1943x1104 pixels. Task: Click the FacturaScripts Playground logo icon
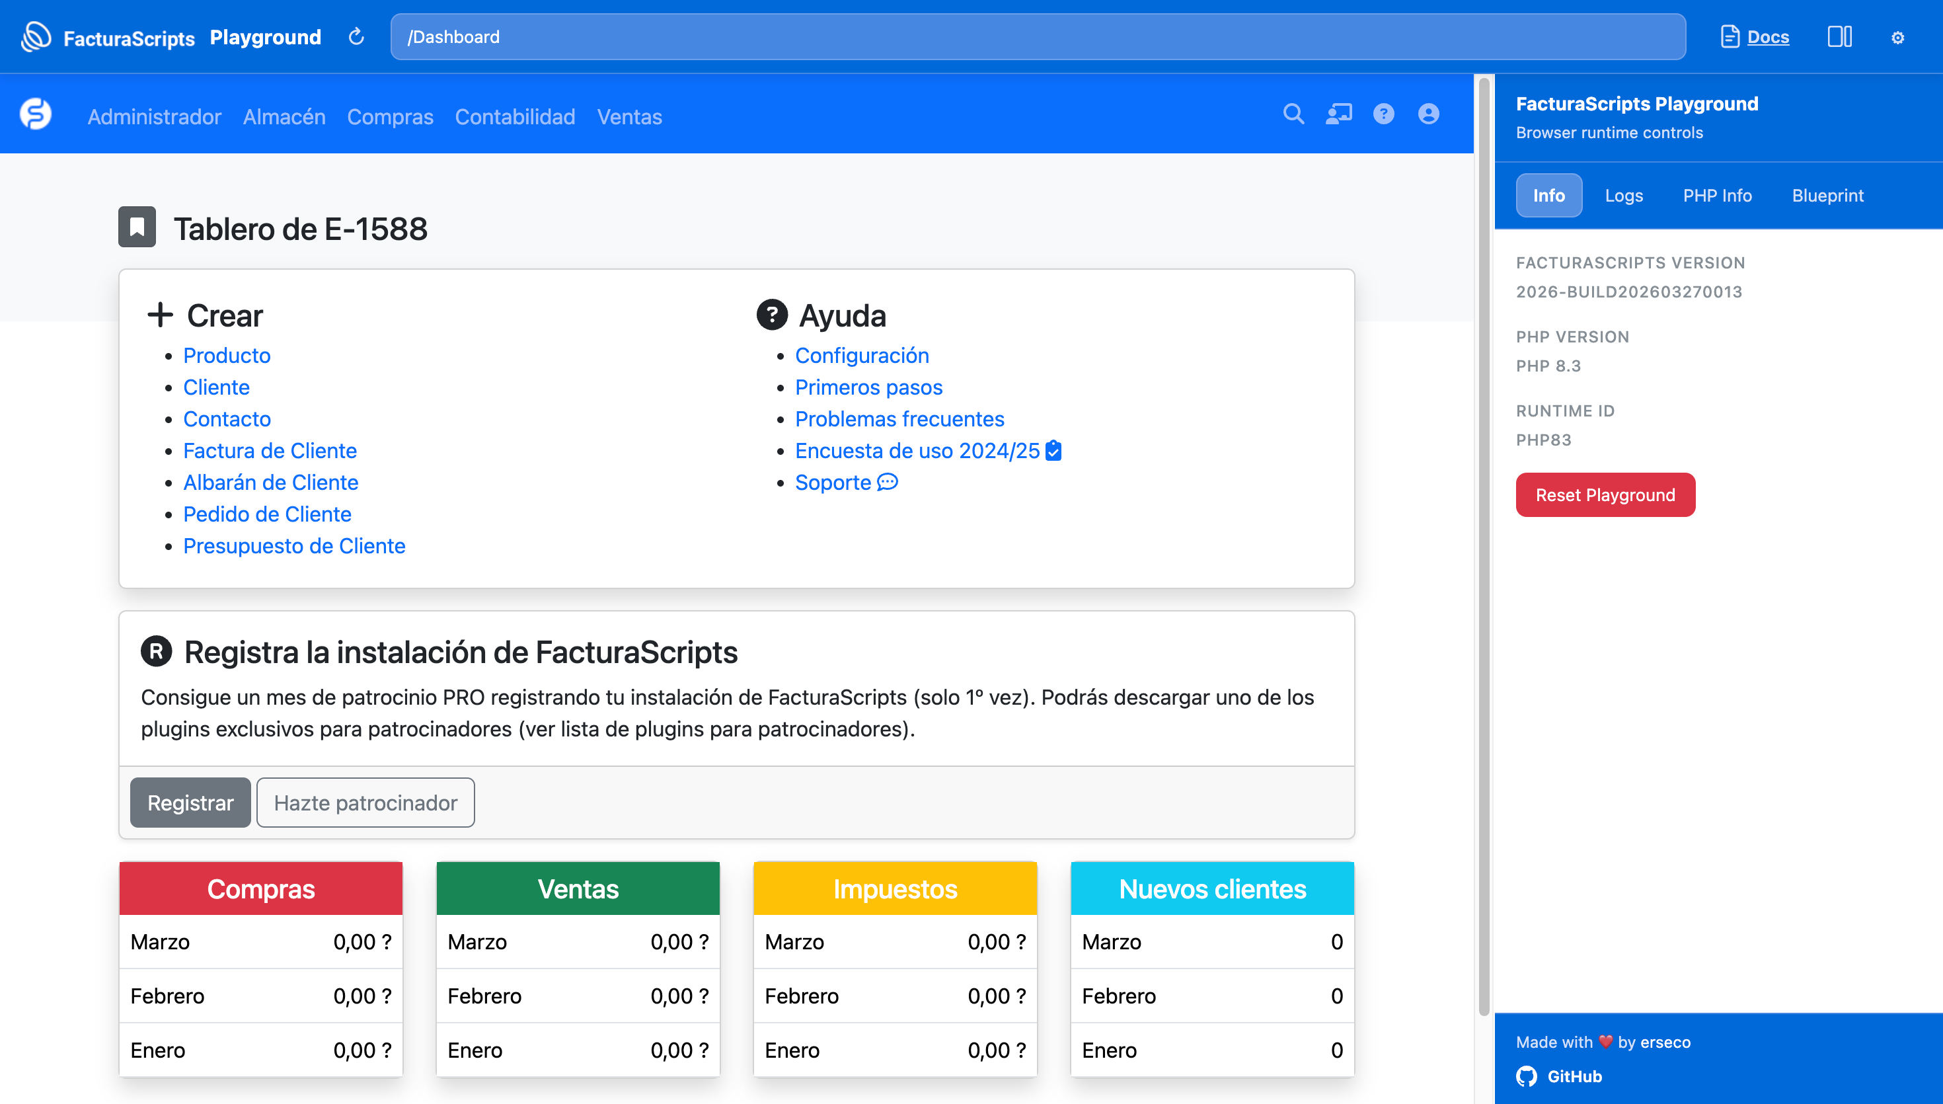click(36, 36)
